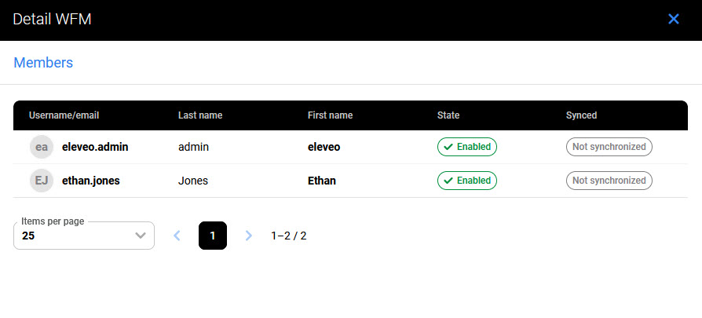Go to the next page arrow
Screen dimensions: 702x318
(x=249, y=236)
